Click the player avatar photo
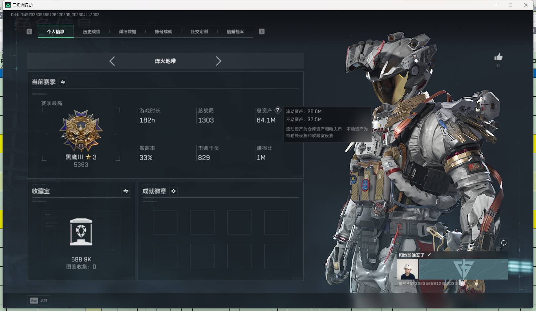 tap(407, 269)
